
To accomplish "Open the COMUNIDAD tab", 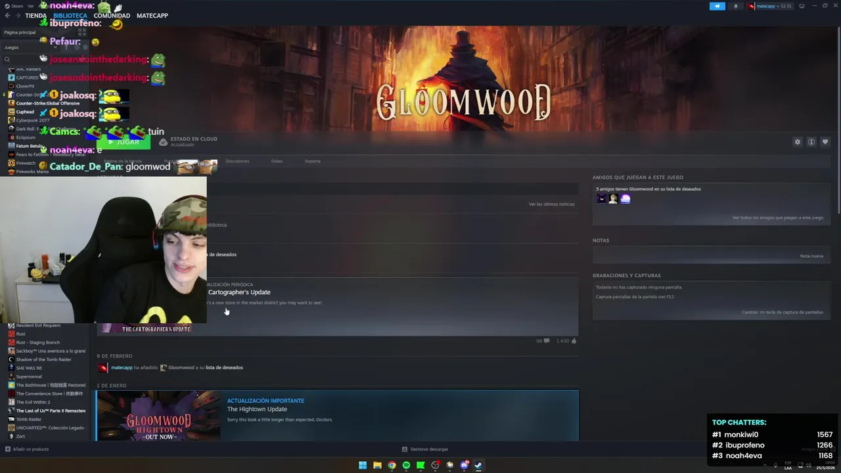I will coord(112,15).
